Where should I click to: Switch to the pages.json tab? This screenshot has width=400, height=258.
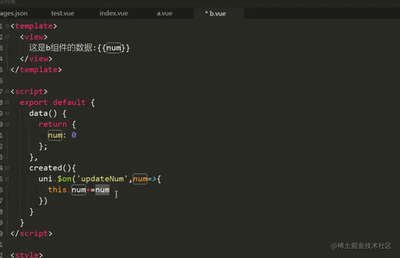(14, 13)
